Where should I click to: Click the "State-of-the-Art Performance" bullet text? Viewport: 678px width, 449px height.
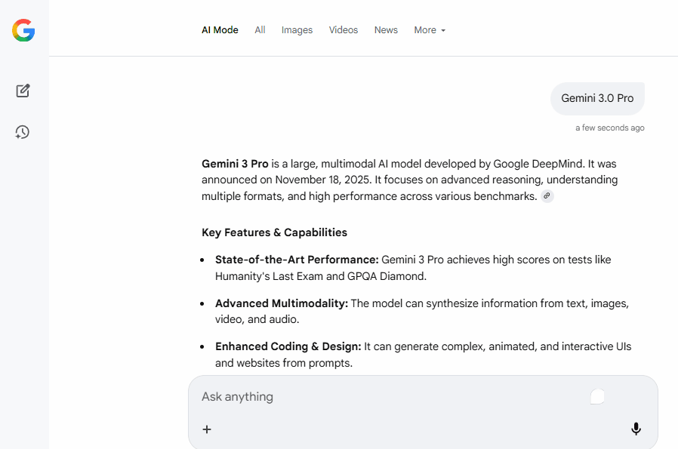[x=297, y=260]
